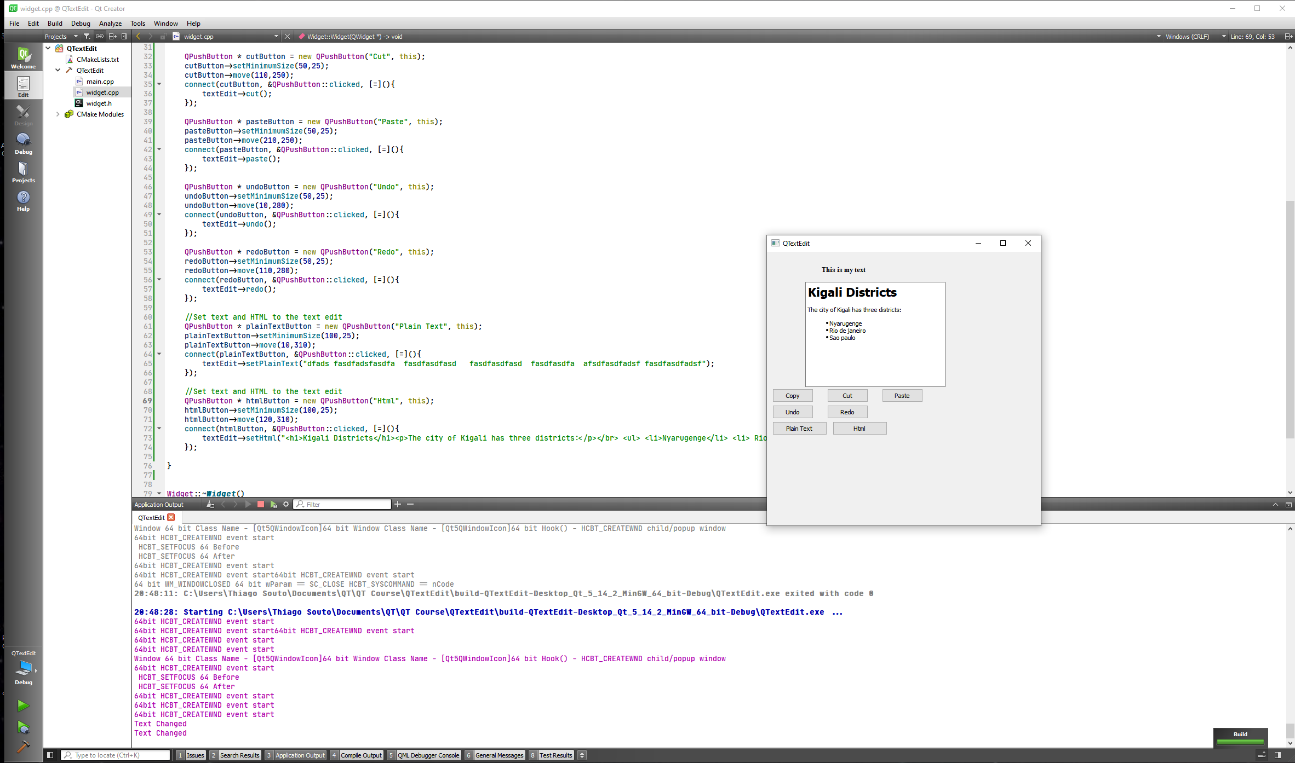Fold the code block at line 64

[x=159, y=354]
